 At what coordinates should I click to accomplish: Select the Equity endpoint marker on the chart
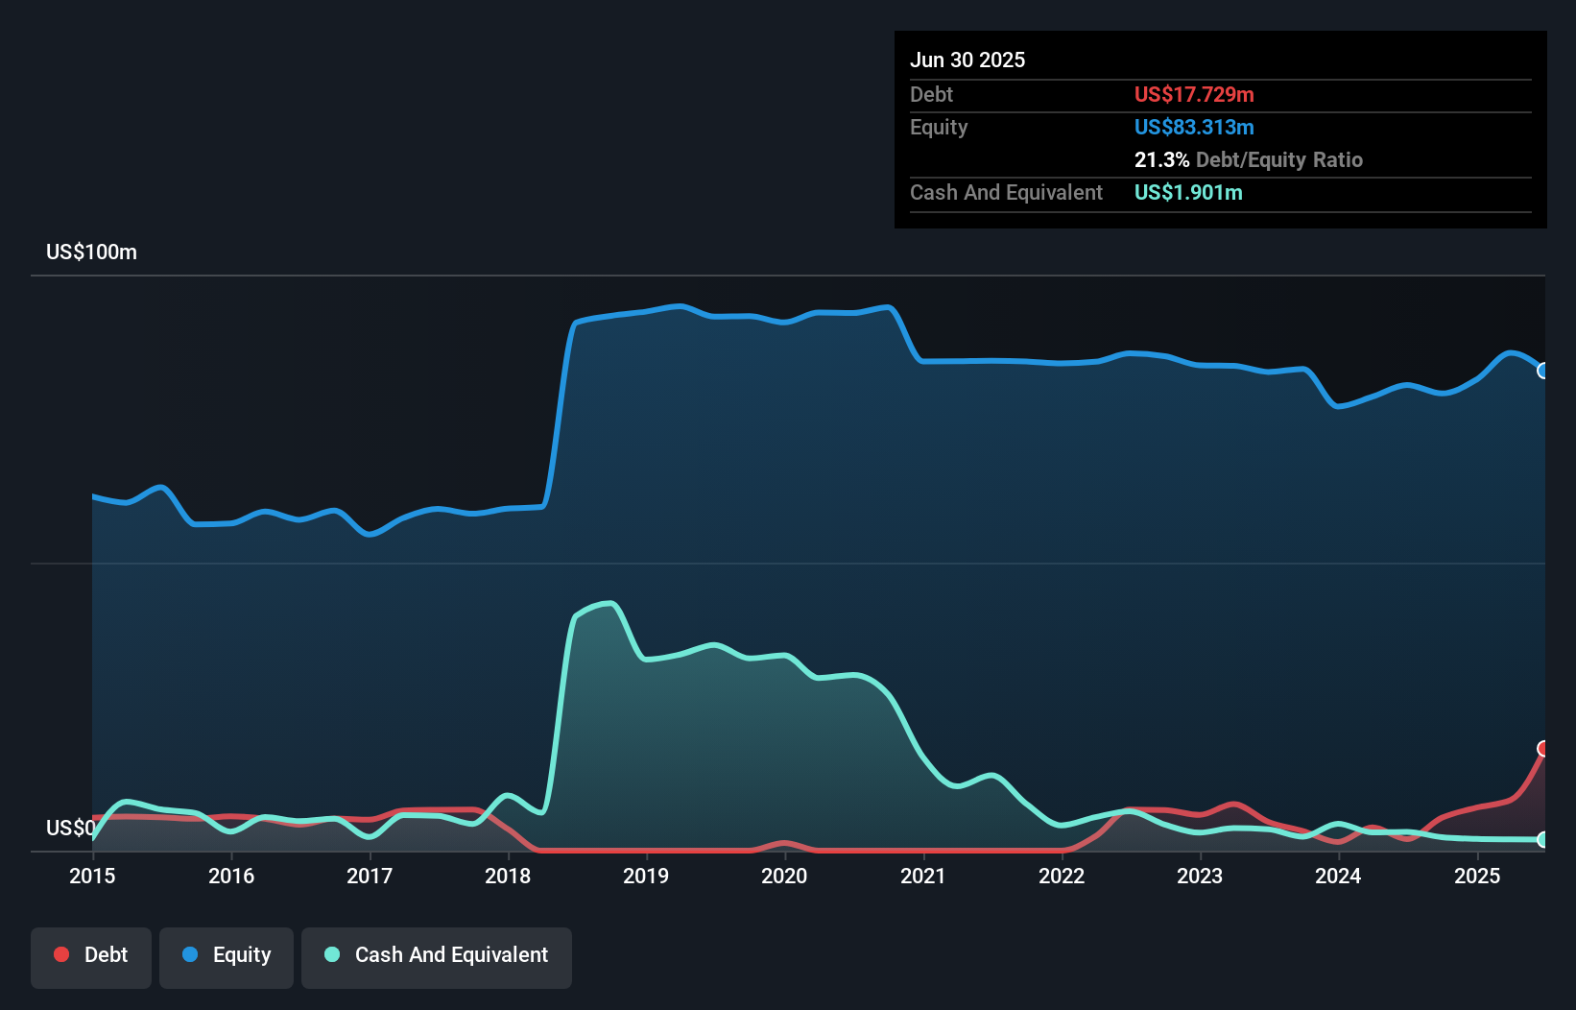pos(1543,370)
